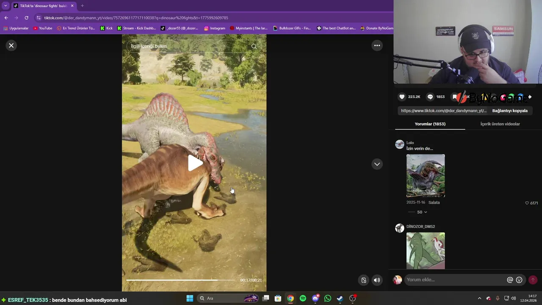Open the 'En Trend Ürünler' bookmark
Viewport: 542px width, 305px height.
tap(76, 28)
